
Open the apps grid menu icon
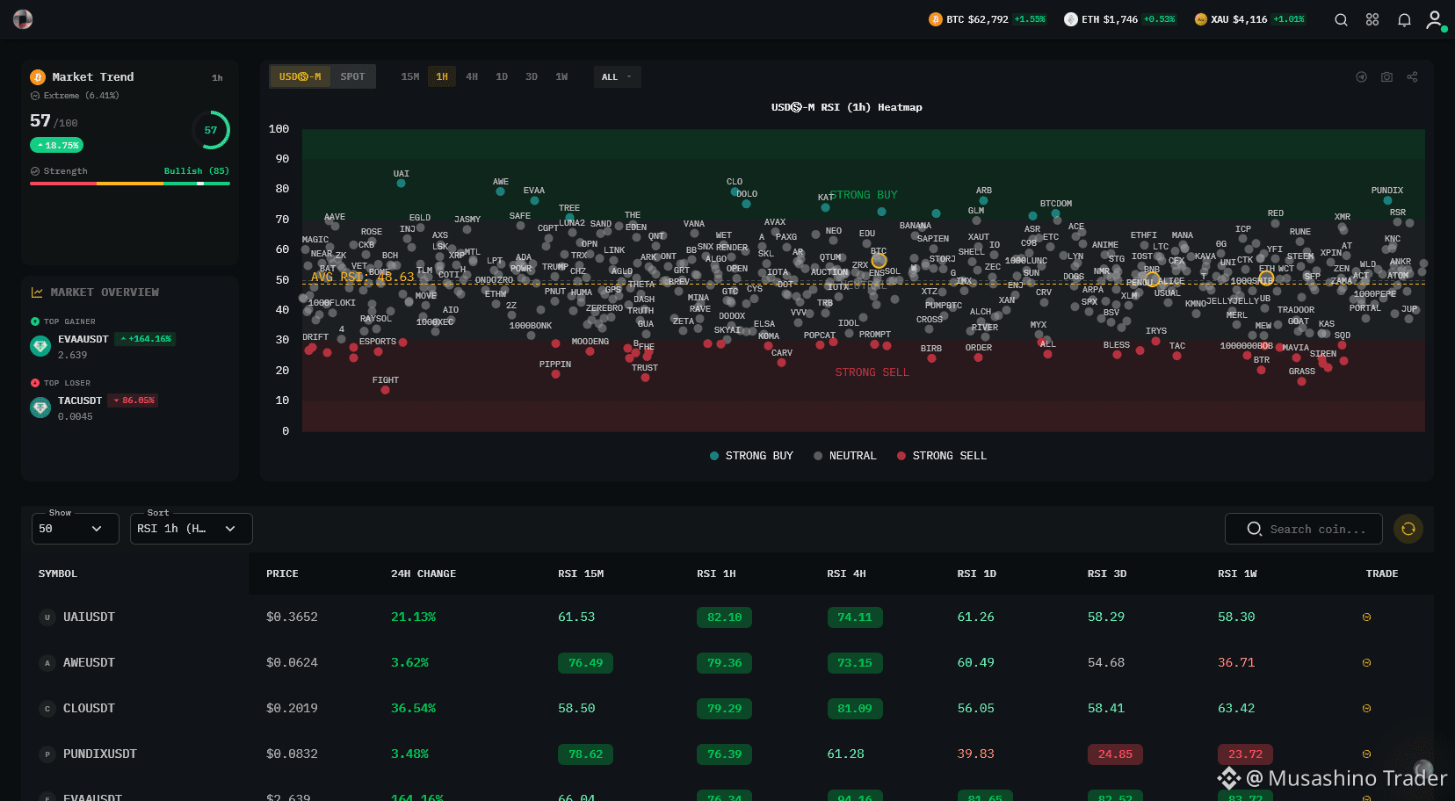coord(1372,19)
